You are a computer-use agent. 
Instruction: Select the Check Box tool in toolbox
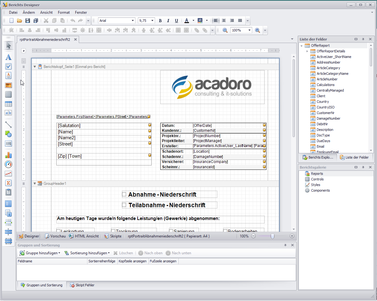click(8, 66)
